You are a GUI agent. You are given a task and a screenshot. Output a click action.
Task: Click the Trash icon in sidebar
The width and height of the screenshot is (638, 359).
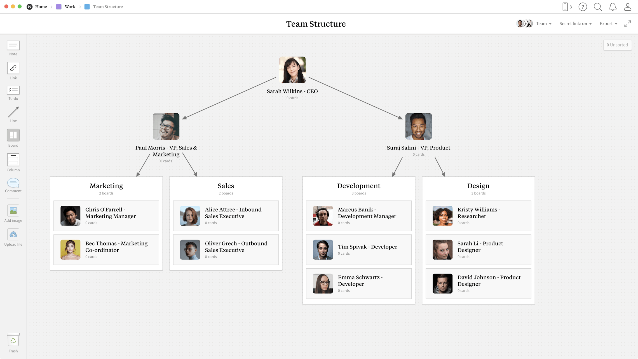click(13, 341)
